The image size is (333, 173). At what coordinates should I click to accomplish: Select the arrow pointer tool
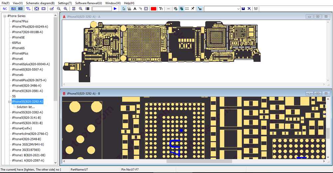point(124,9)
